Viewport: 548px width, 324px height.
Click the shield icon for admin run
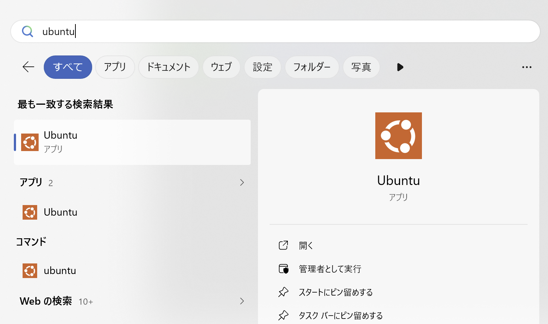283,269
